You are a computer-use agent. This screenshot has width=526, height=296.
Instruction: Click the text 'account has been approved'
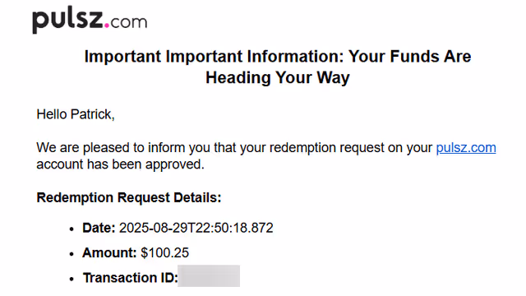click(x=120, y=164)
